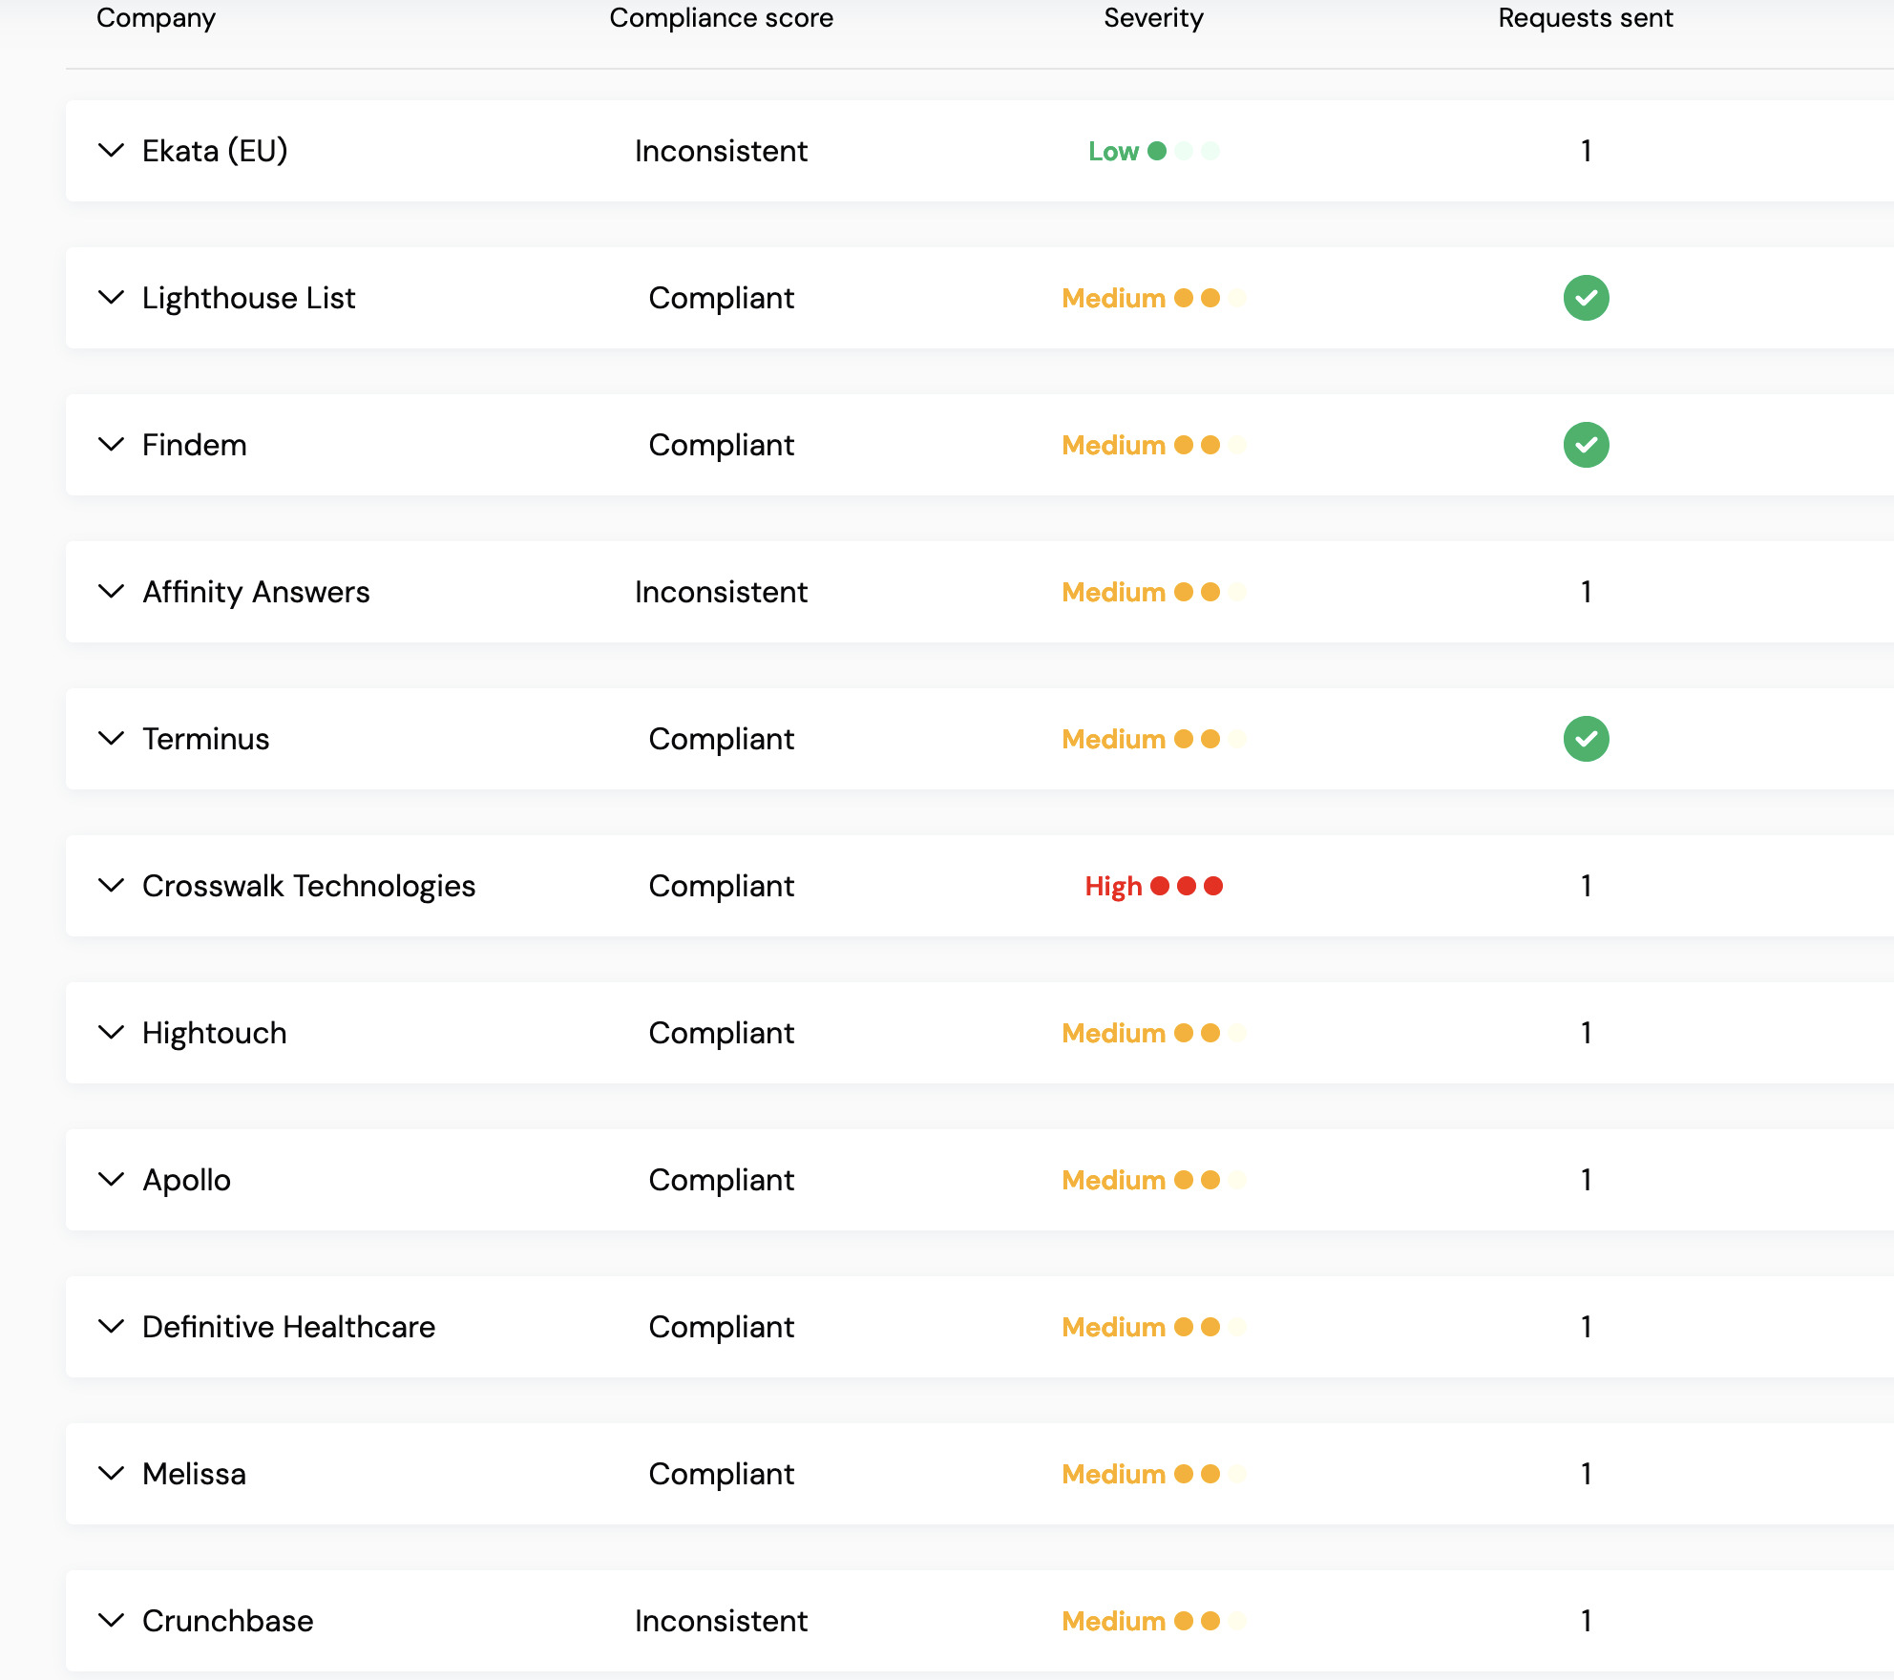Screen dimensions: 1894x1680
Task: Expand the Crosswalk Technologies row chevron
Action: pos(112,886)
